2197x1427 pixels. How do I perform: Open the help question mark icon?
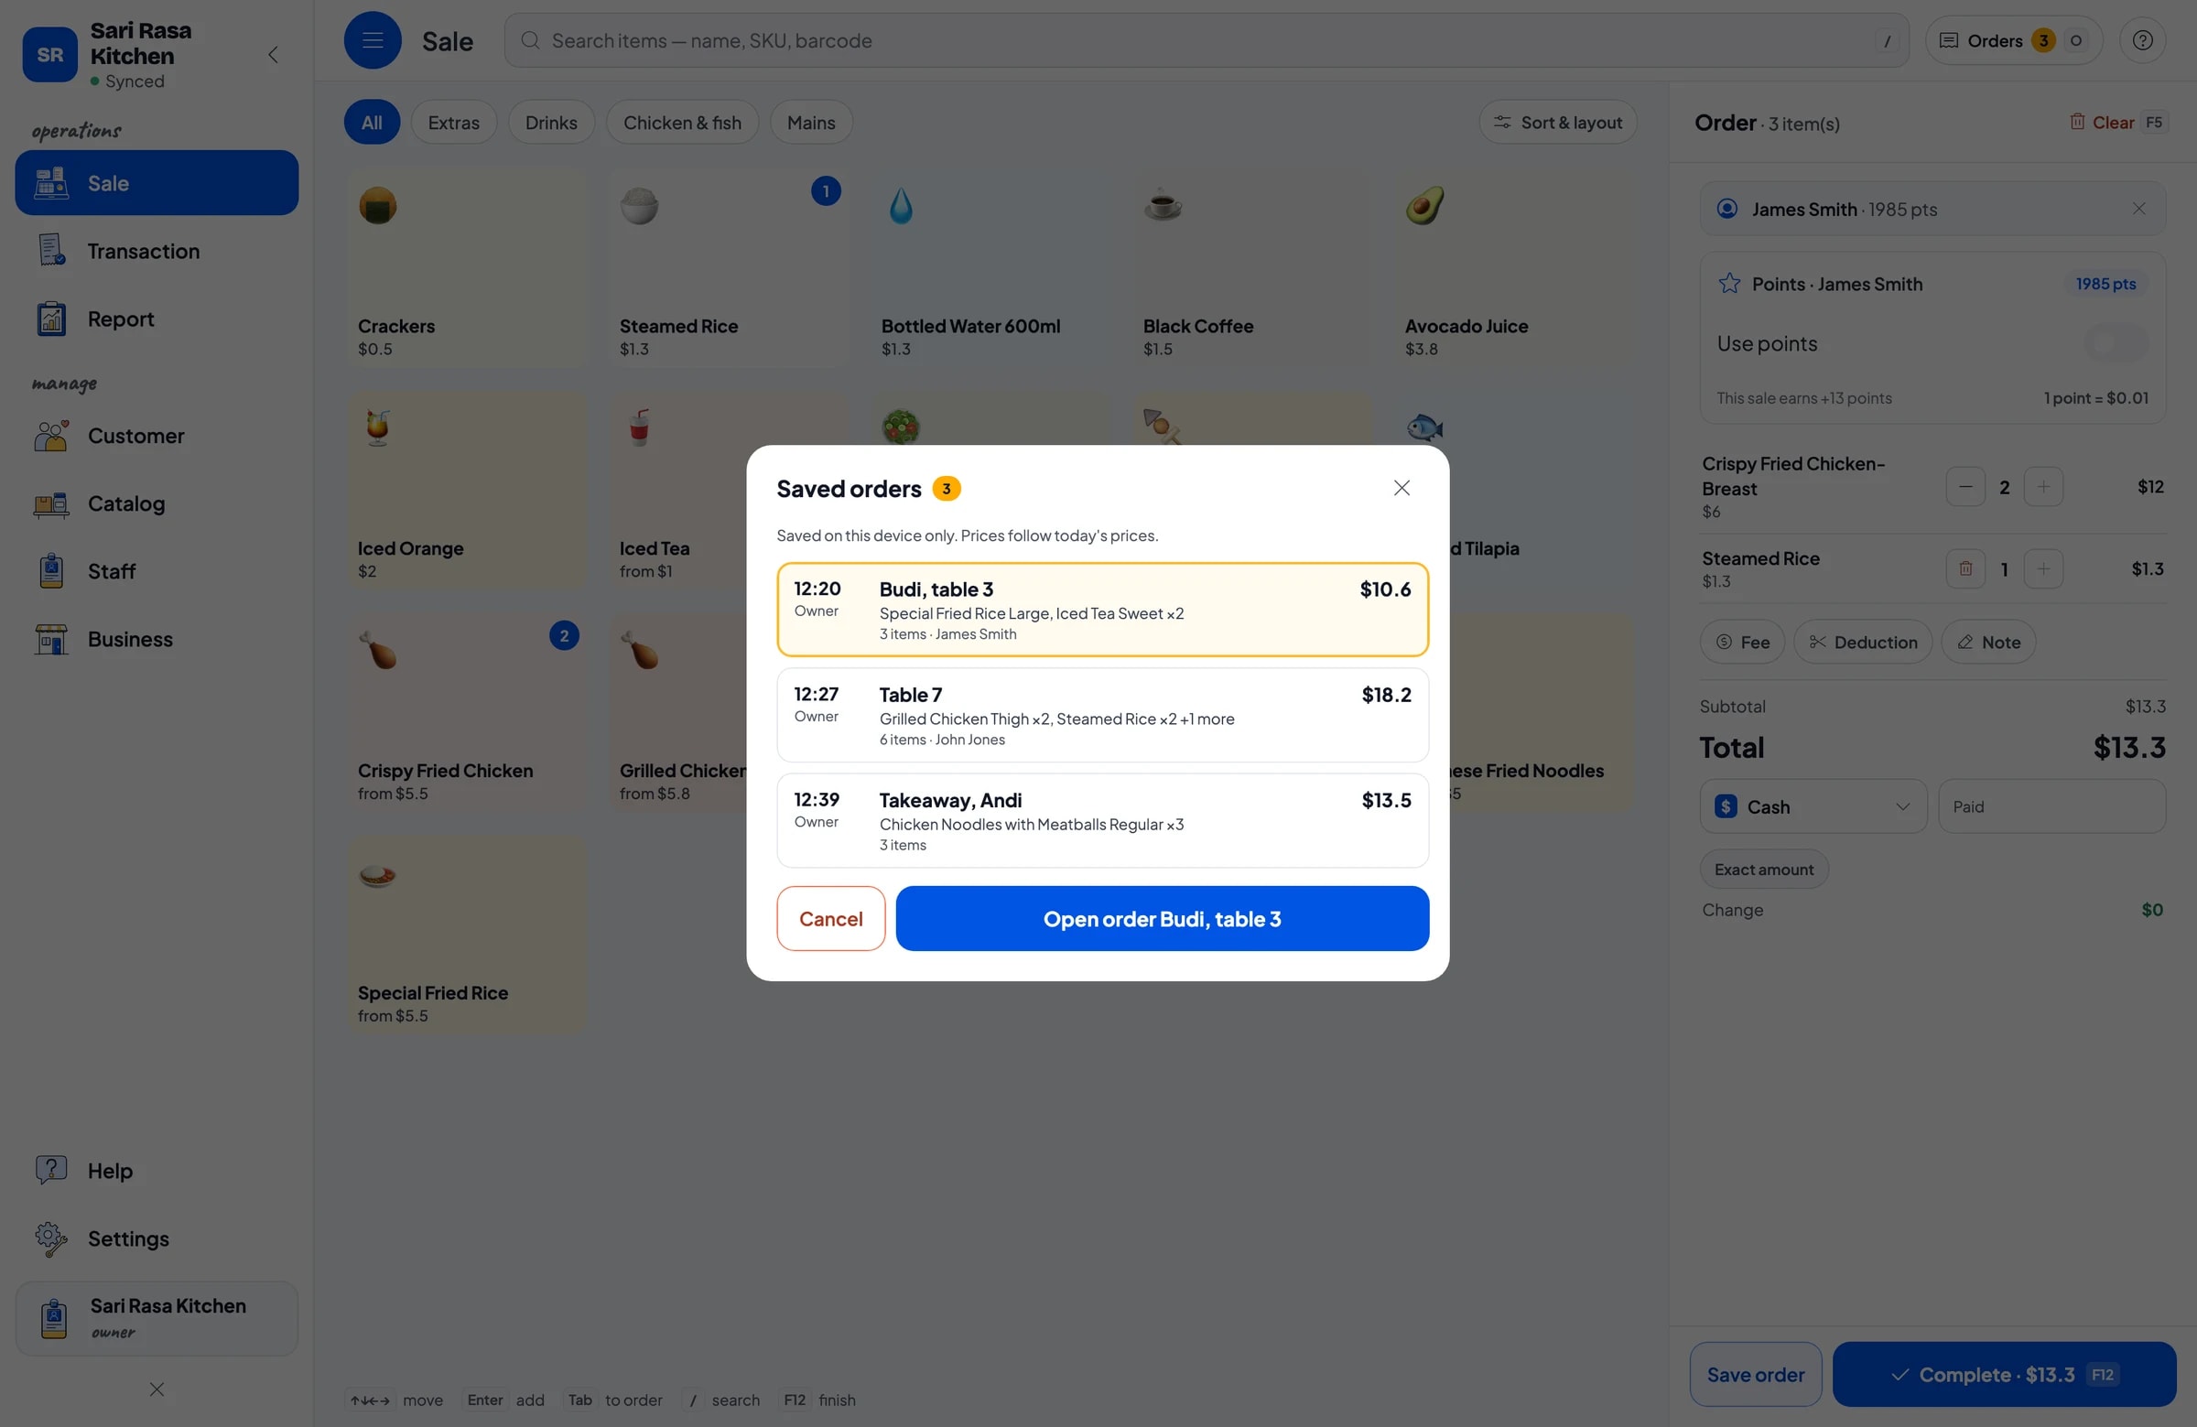[x=2143, y=40]
